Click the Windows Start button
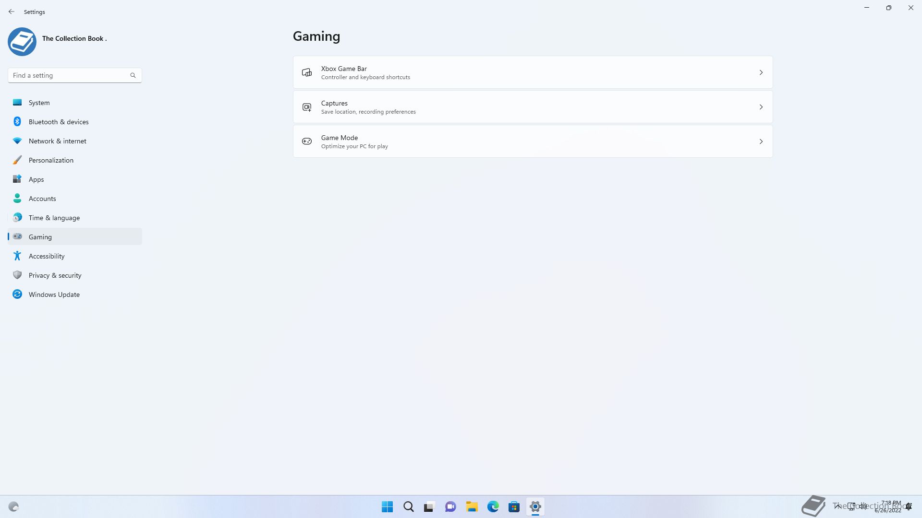The width and height of the screenshot is (922, 518). tap(387, 506)
